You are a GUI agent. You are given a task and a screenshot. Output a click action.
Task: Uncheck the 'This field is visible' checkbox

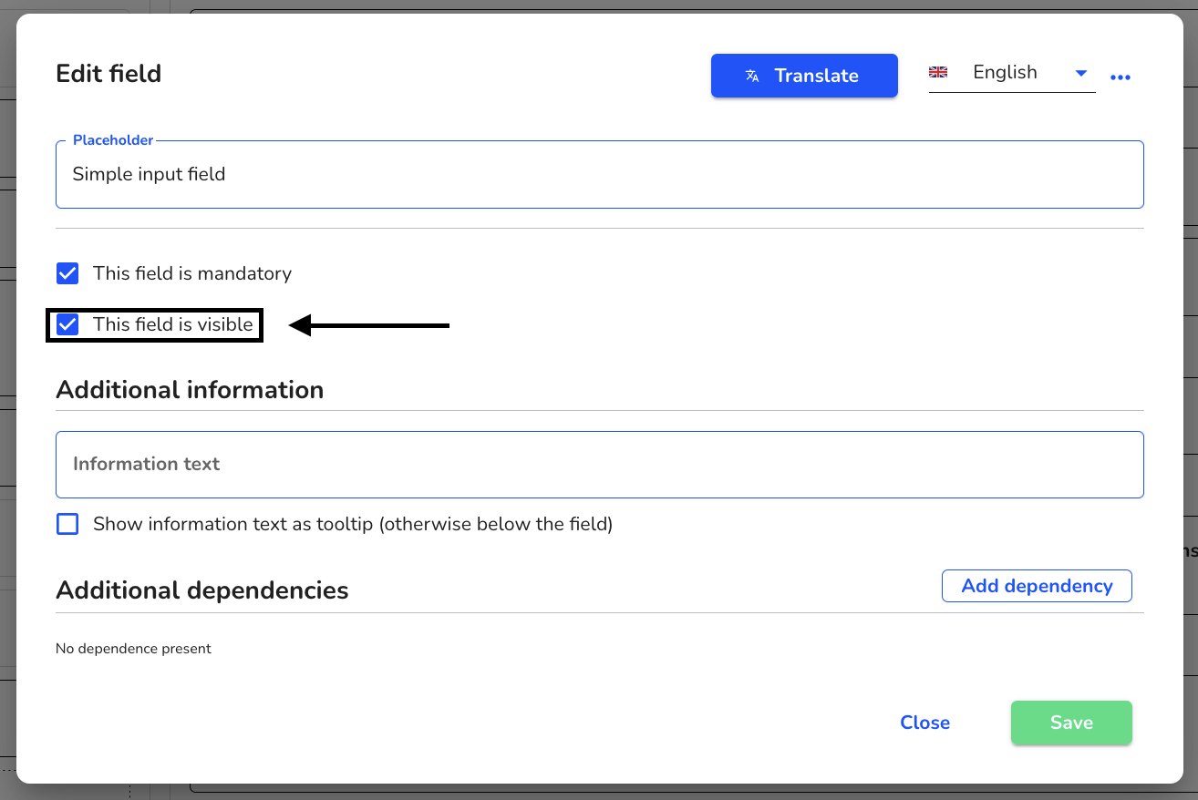click(x=67, y=324)
